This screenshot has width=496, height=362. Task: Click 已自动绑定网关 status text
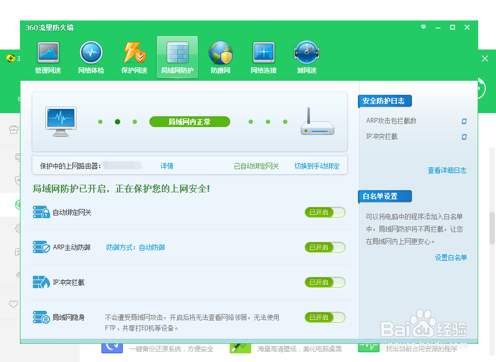[x=256, y=166]
